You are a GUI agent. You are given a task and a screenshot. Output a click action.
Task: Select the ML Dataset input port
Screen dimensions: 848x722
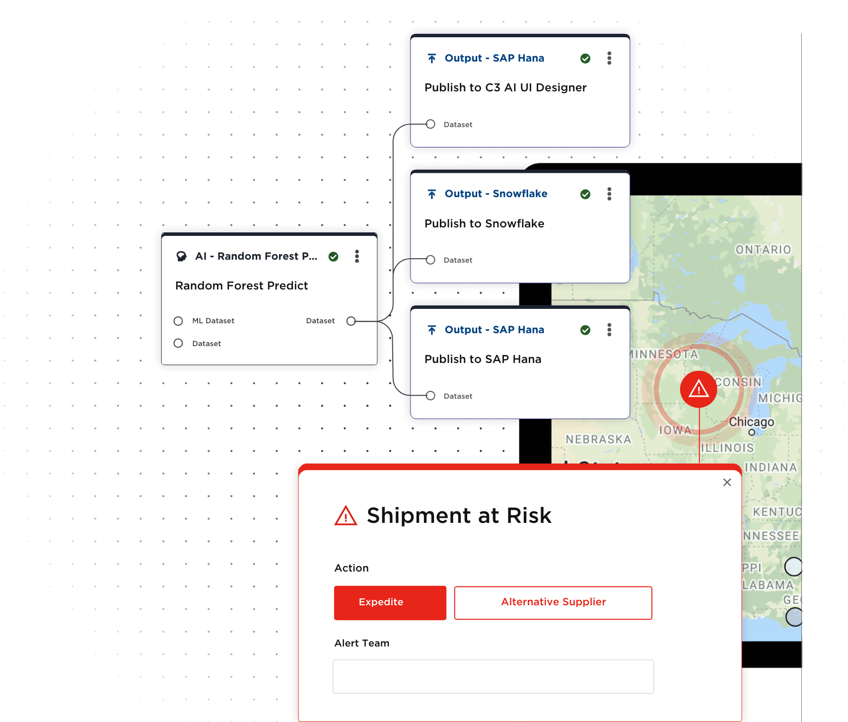[x=178, y=321]
